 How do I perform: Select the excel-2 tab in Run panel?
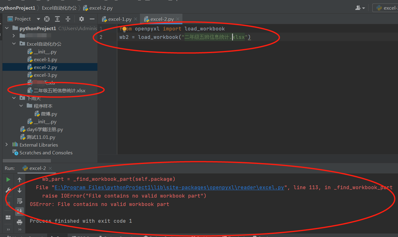(38, 168)
